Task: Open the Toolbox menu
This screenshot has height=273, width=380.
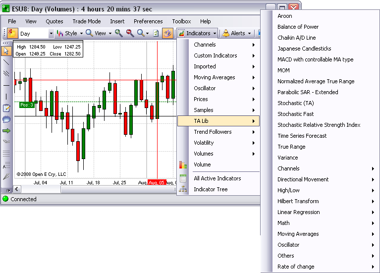Action: coord(181,21)
